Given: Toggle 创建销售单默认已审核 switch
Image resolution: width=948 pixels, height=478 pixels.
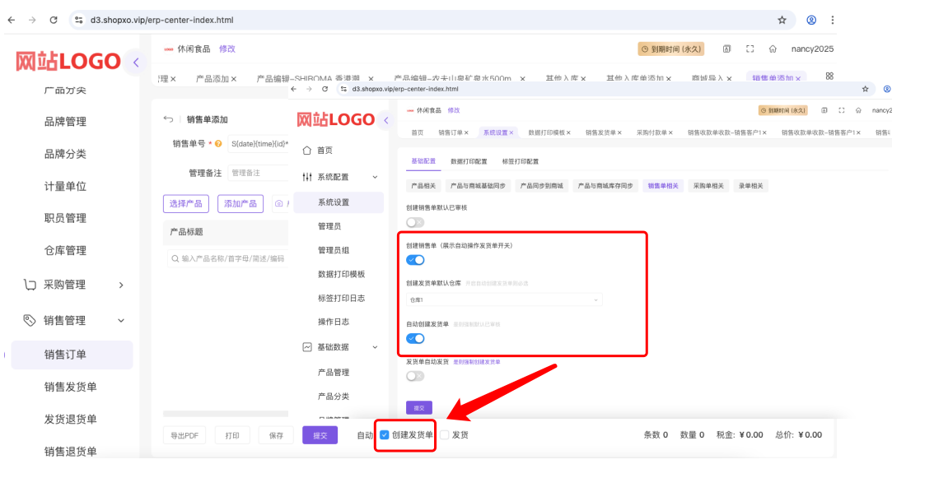Looking at the screenshot, I should point(415,222).
